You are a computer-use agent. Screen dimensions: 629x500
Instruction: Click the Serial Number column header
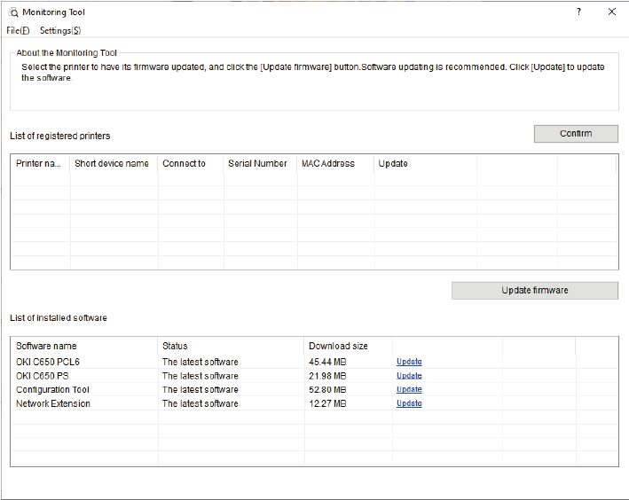(x=257, y=163)
